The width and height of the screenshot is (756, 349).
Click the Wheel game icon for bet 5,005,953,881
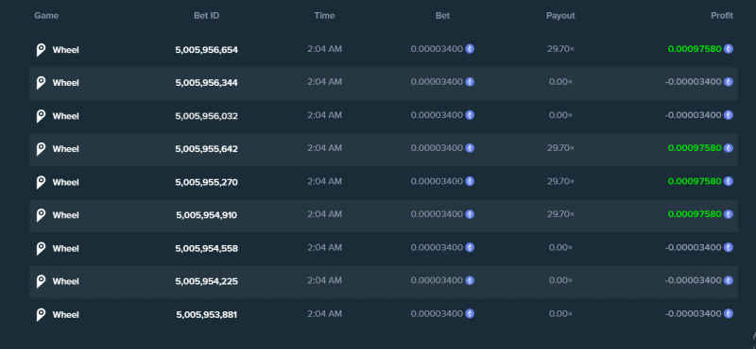(42, 314)
